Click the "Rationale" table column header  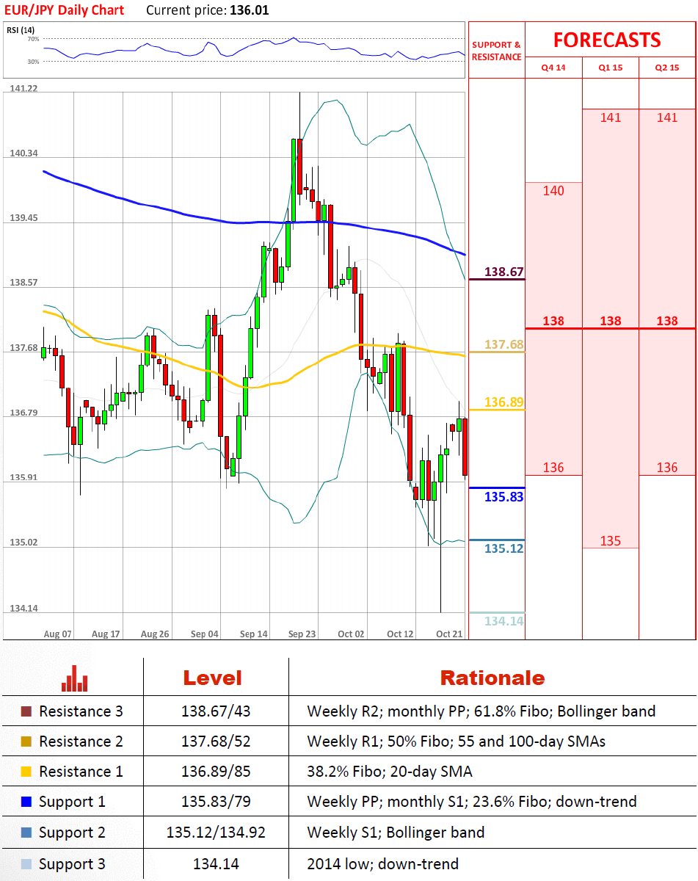click(492, 678)
